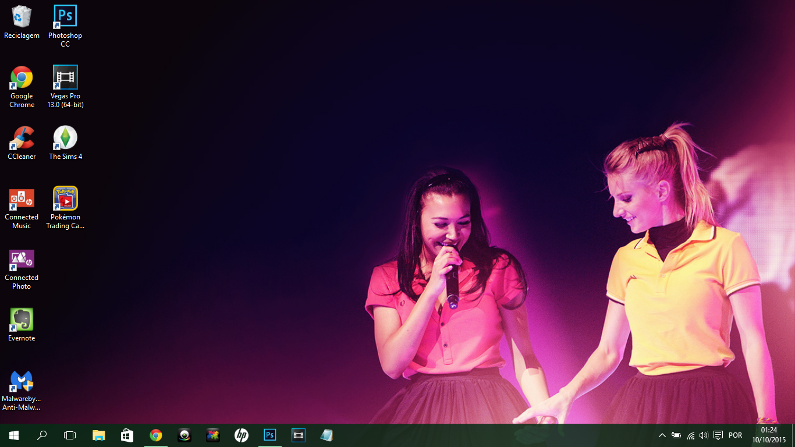Click the Google Chrome desktop shortcut
Image resolution: width=795 pixels, height=447 pixels.
tap(22, 77)
